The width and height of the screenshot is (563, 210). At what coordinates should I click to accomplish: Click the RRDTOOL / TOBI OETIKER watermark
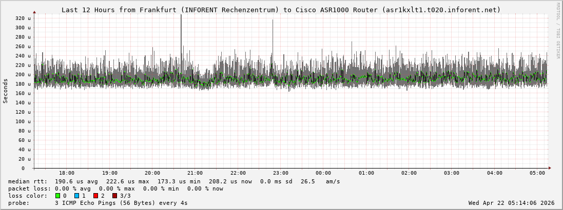coord(558,31)
